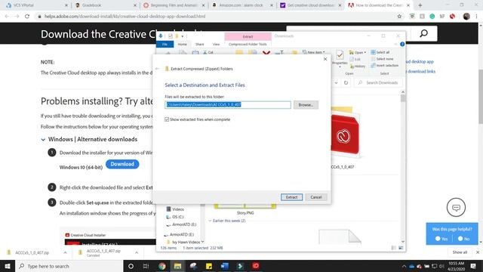
Task: Uncheck Show extracted files when complete
Action: click(167, 119)
